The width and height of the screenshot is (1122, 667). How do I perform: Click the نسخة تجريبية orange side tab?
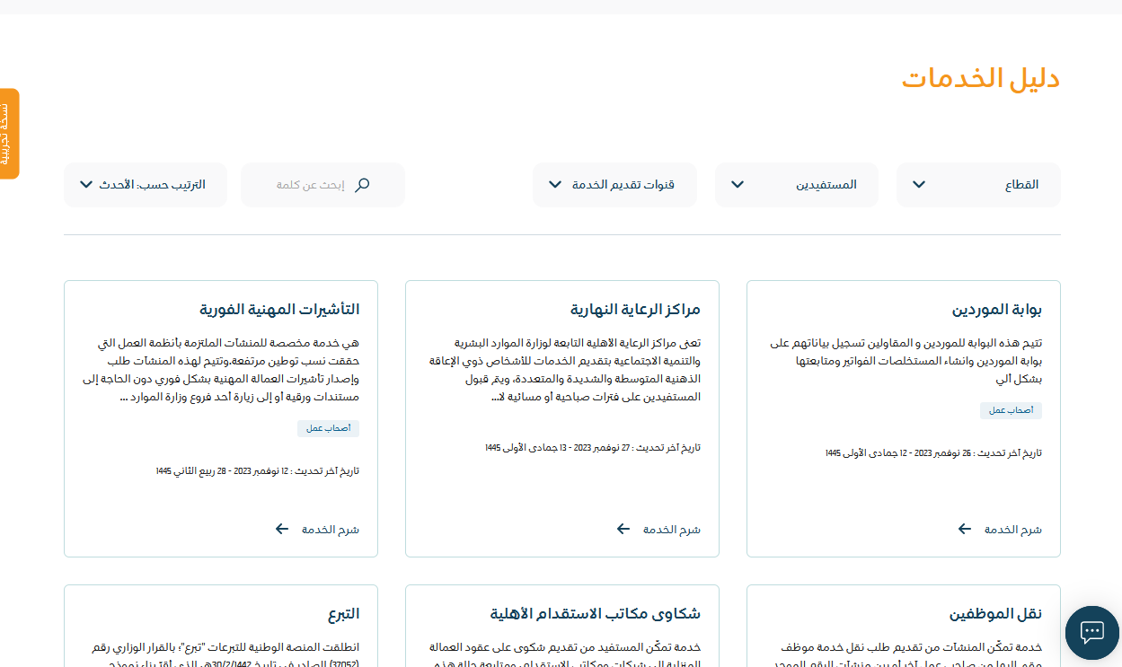pyautogui.click(x=8, y=134)
